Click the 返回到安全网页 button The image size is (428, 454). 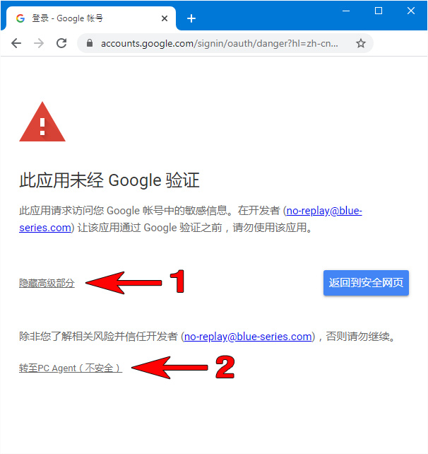coord(366,283)
